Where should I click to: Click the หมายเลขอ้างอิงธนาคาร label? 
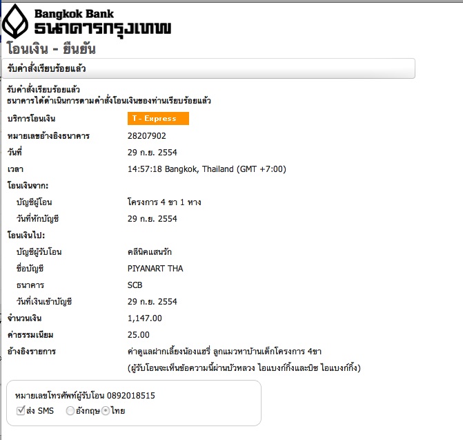coord(48,136)
